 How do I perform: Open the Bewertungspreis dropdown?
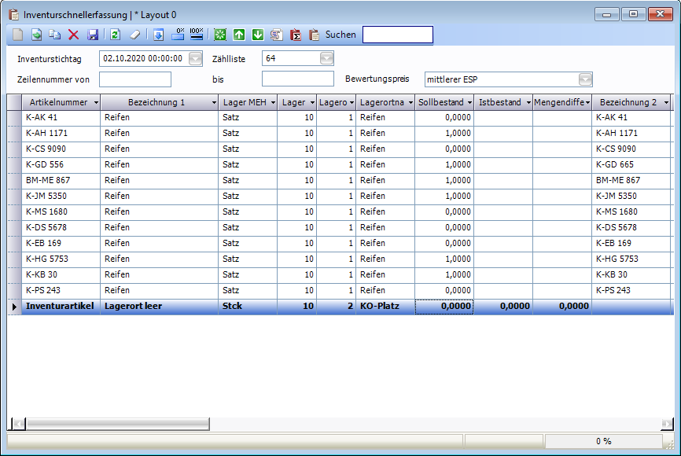point(585,79)
